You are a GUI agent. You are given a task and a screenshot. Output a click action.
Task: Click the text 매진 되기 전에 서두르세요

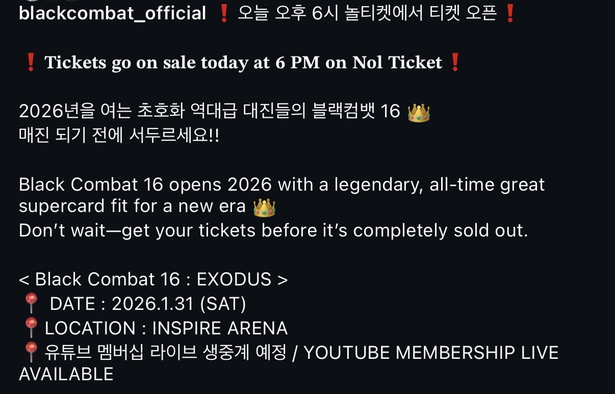(x=119, y=136)
